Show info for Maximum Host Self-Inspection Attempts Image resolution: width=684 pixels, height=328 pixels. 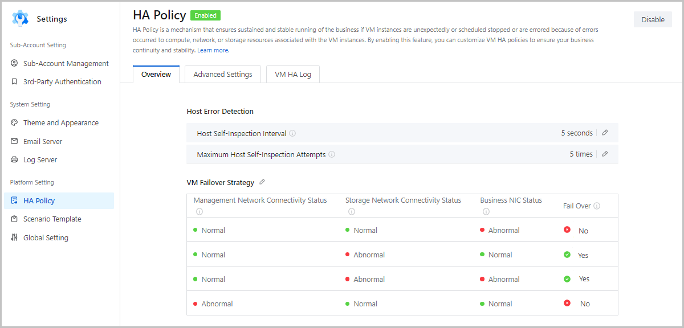click(x=332, y=154)
